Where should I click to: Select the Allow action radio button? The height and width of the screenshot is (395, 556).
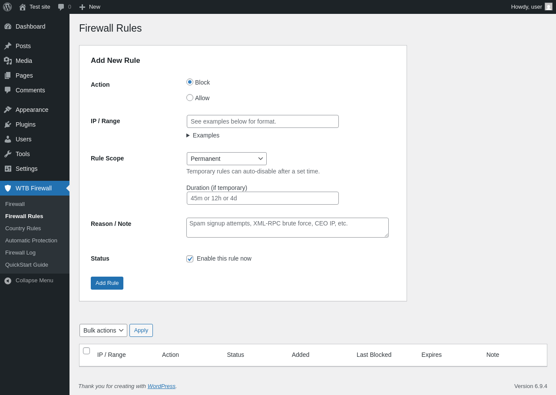(x=190, y=98)
